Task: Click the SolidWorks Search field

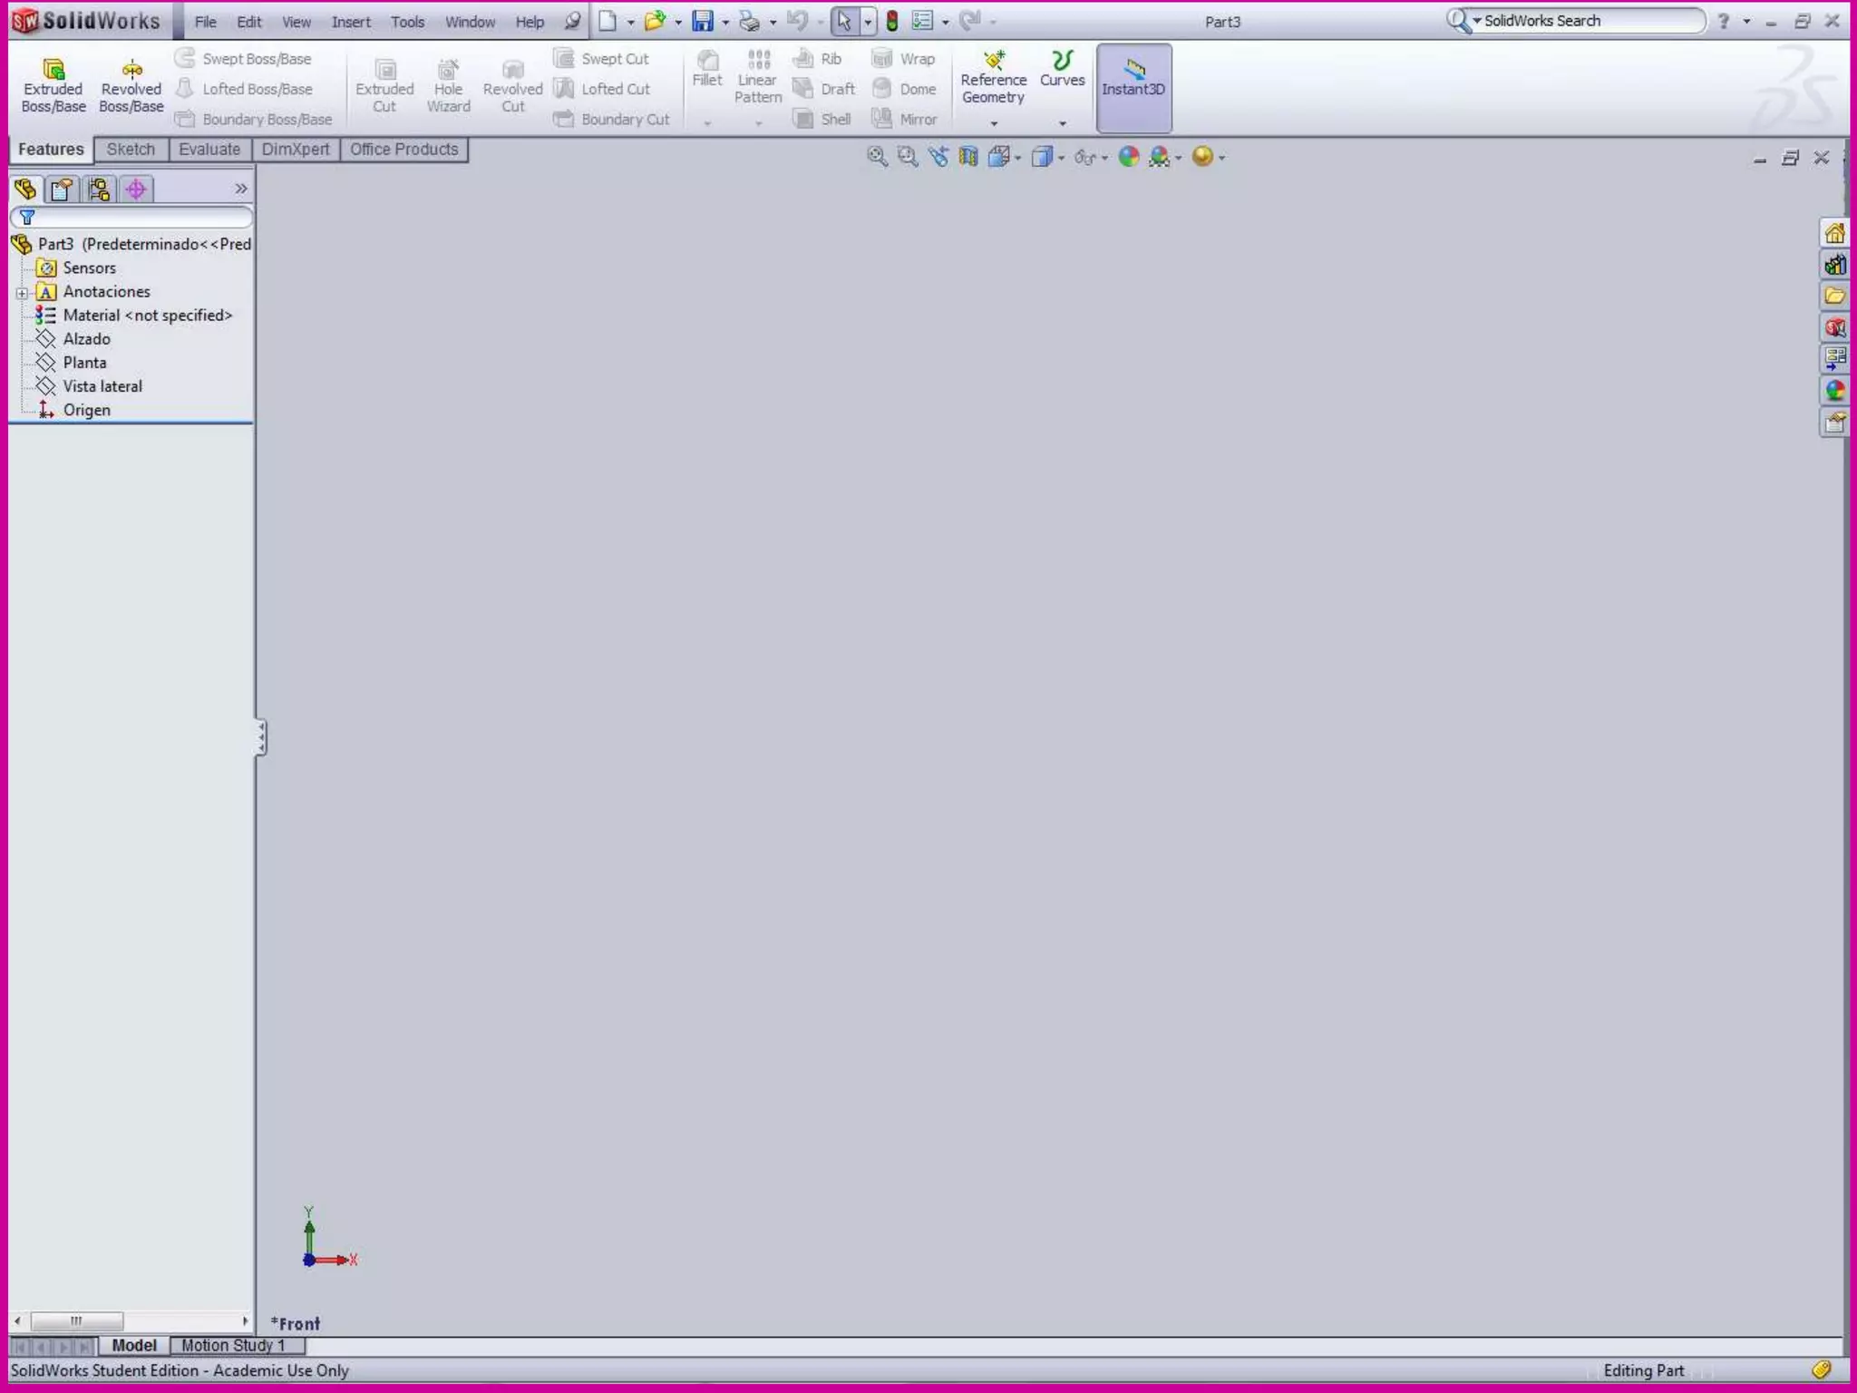Action: [x=1589, y=21]
